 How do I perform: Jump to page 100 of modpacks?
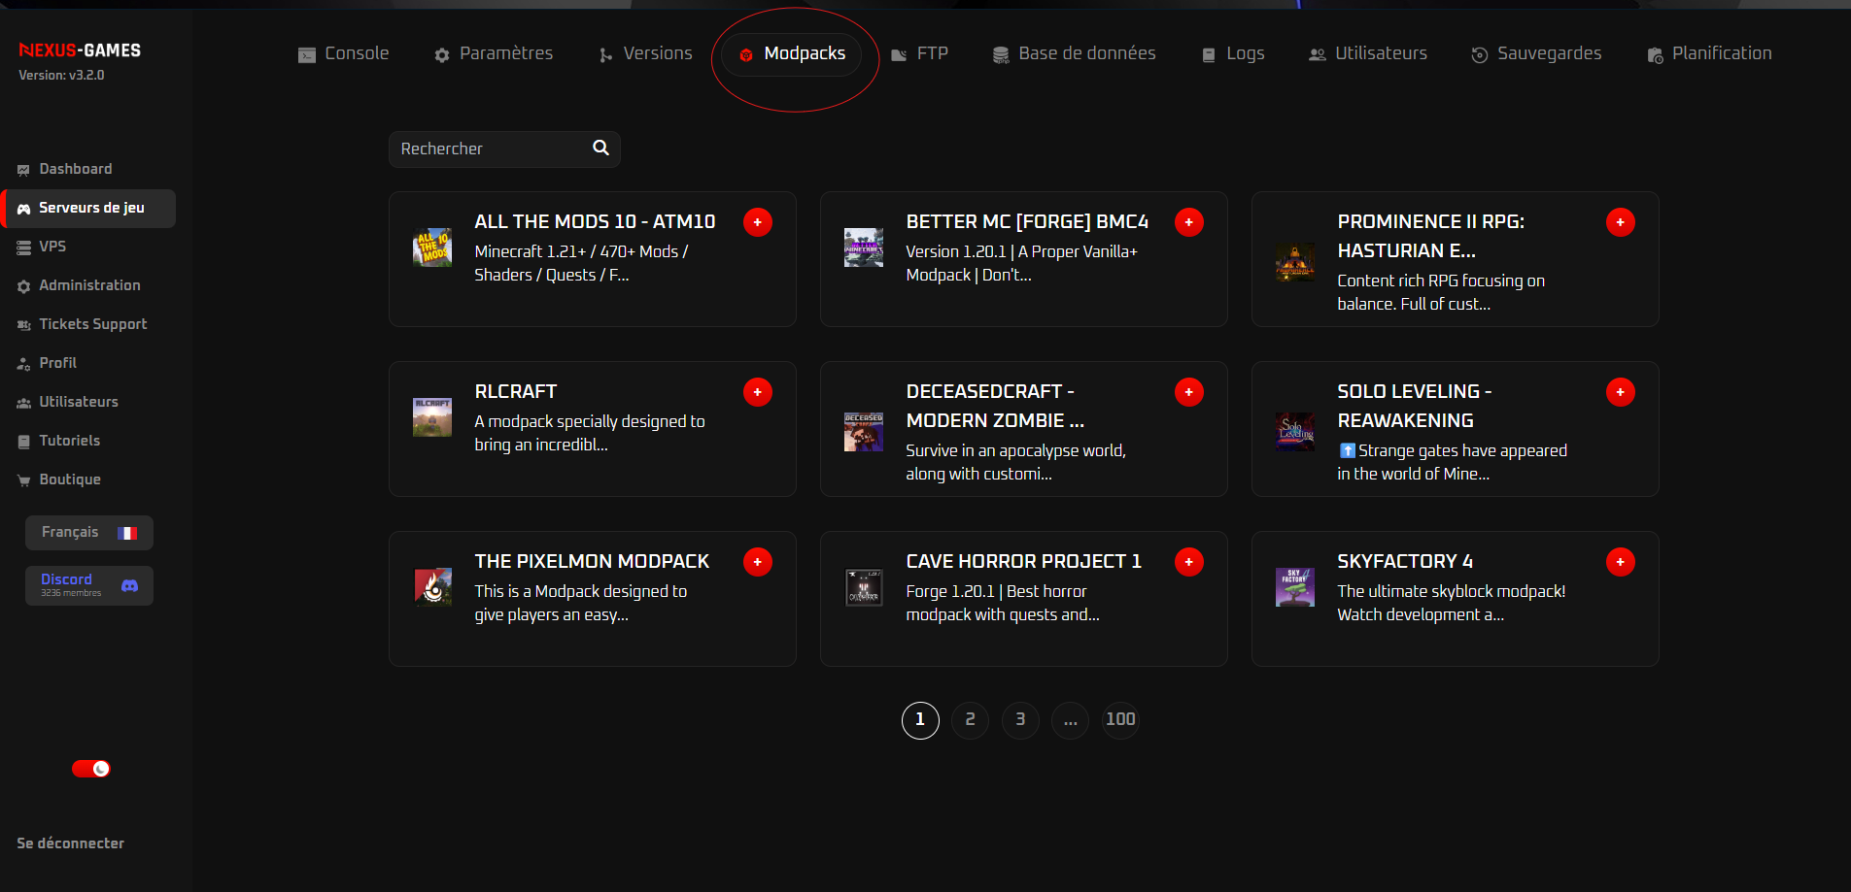point(1120,720)
